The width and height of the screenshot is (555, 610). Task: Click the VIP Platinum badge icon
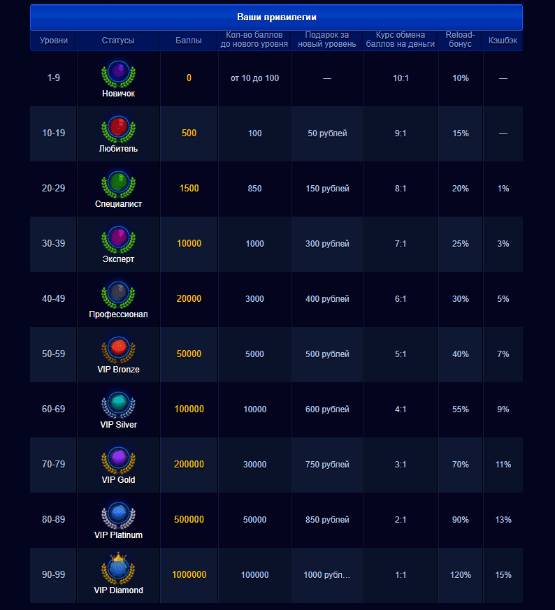tap(118, 514)
